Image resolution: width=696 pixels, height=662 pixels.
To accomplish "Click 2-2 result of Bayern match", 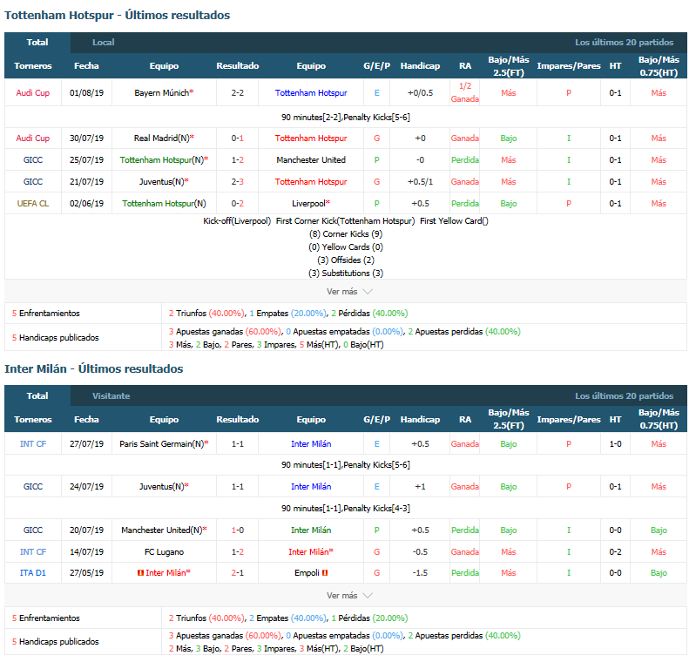I will [238, 93].
